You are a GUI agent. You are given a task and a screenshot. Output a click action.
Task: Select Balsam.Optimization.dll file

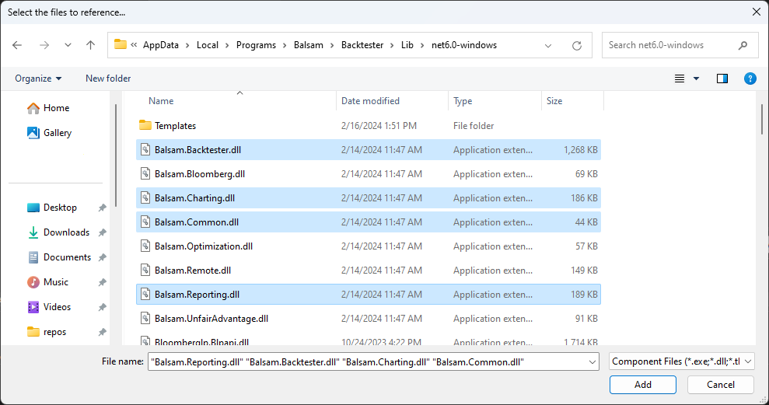pos(369,246)
